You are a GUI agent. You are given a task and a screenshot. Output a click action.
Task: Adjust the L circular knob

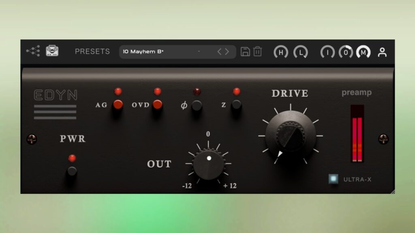pyautogui.click(x=301, y=52)
